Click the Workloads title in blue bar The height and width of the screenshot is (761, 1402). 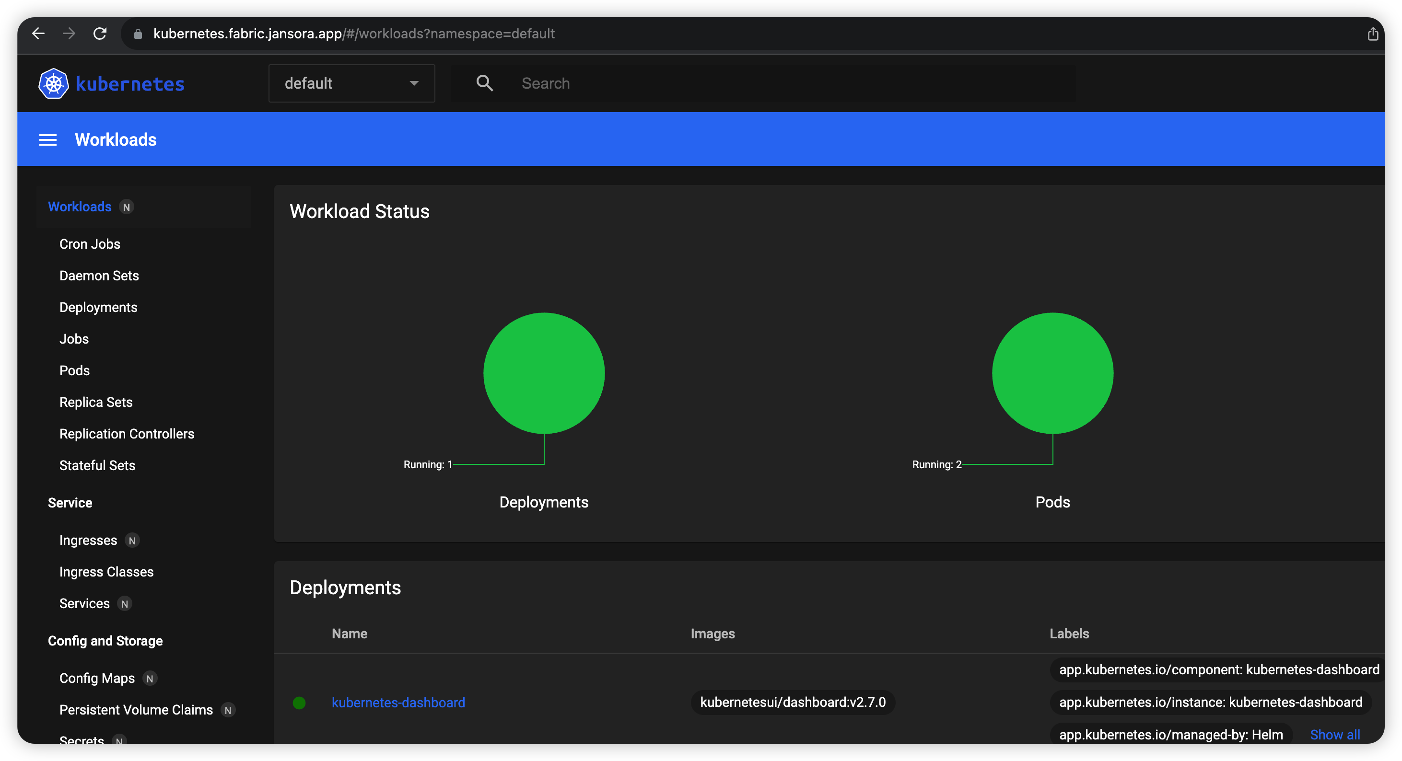116,140
